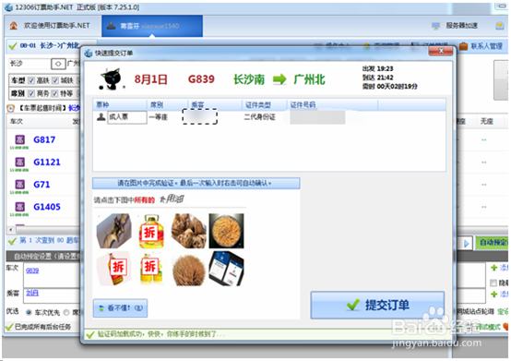Viewport: 511px width, 361px height.
Task: Click the briefcase icon for 联系人管理
Action: click(x=463, y=46)
